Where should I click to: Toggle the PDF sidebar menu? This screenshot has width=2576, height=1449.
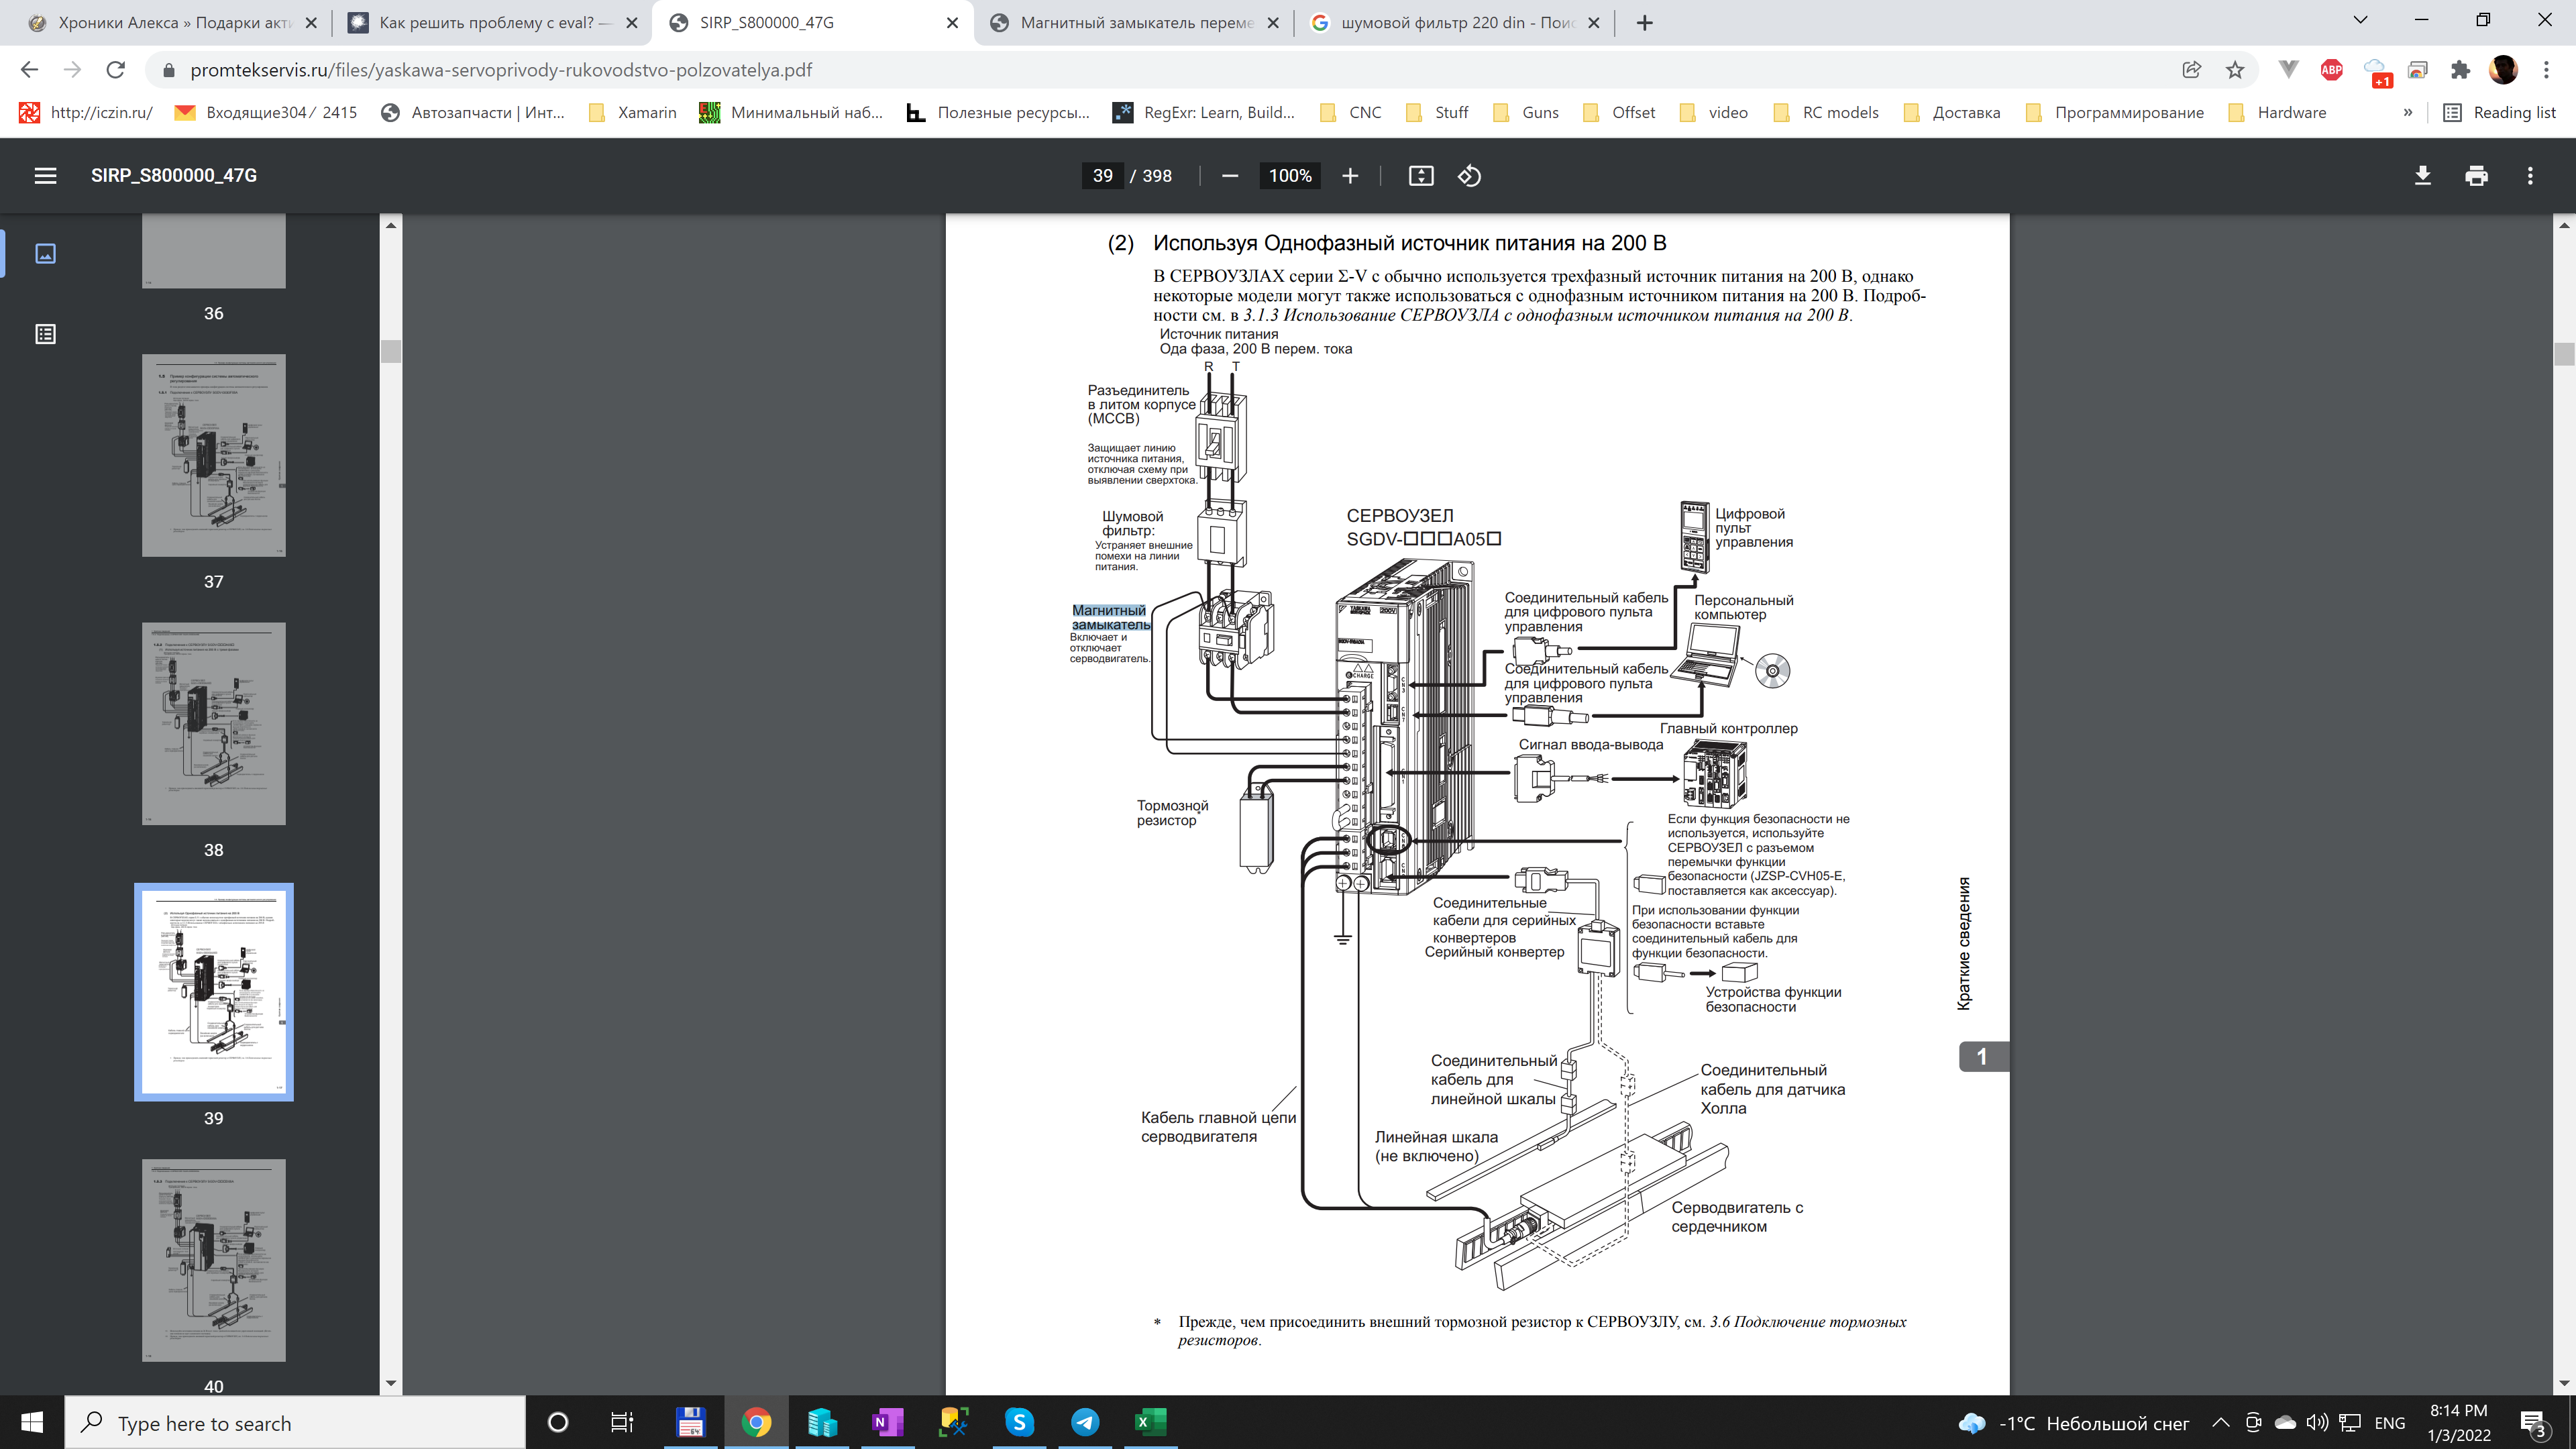[x=45, y=176]
